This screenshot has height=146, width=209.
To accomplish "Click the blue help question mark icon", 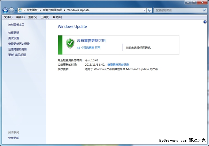I will 205,22.
